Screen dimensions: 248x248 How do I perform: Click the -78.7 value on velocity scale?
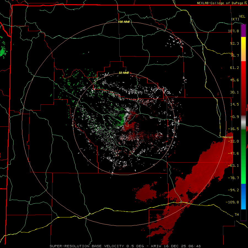(x=233, y=178)
